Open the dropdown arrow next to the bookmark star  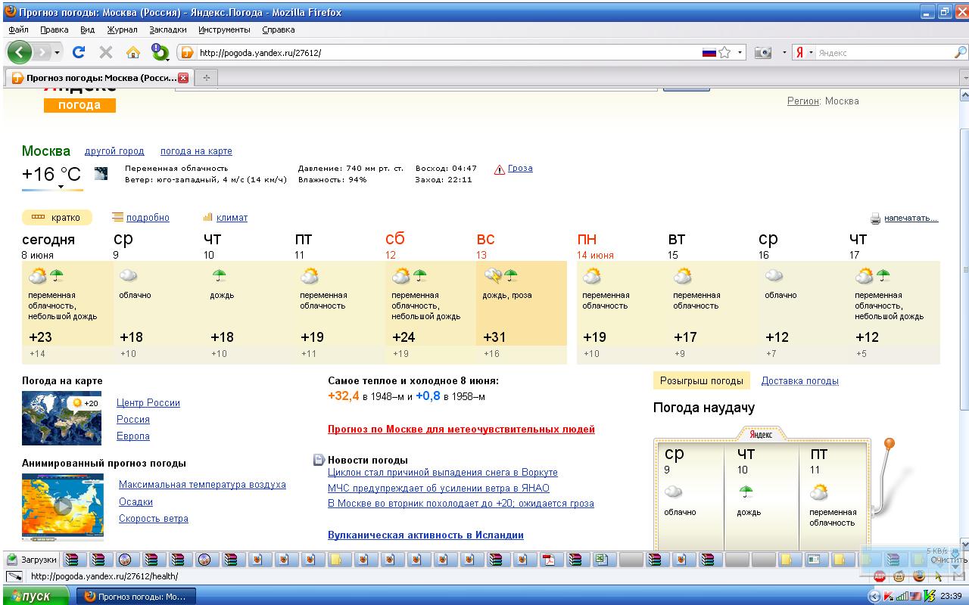740,53
